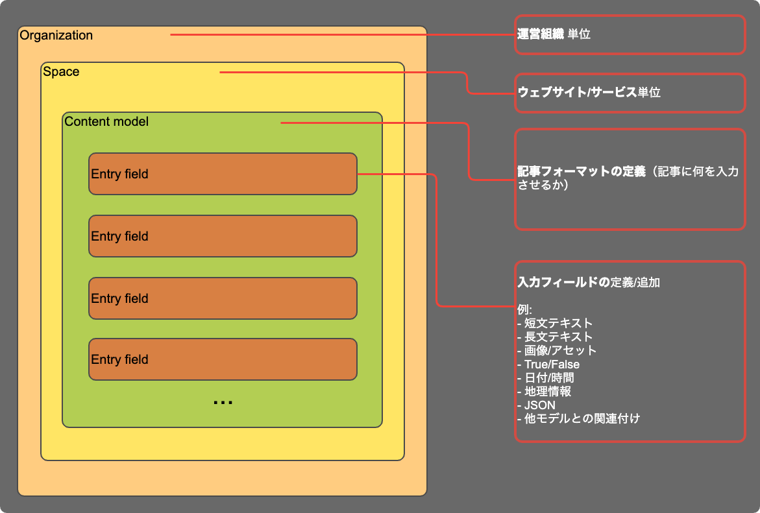Click the ウェブサイト/サービス単位 annotation box
The height and width of the screenshot is (513, 760).
(630, 93)
